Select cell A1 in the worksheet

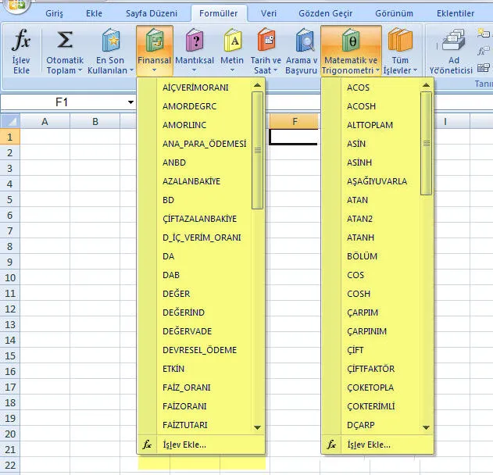point(45,137)
